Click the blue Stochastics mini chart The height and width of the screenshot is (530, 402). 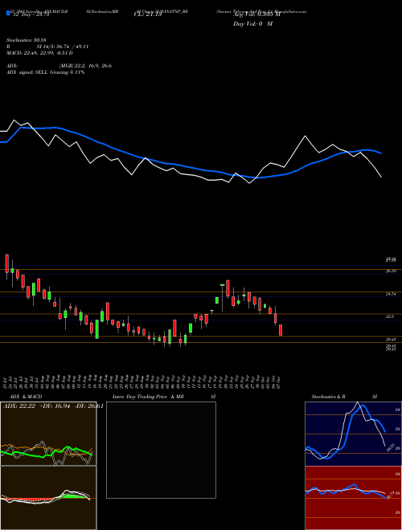pos(353,434)
